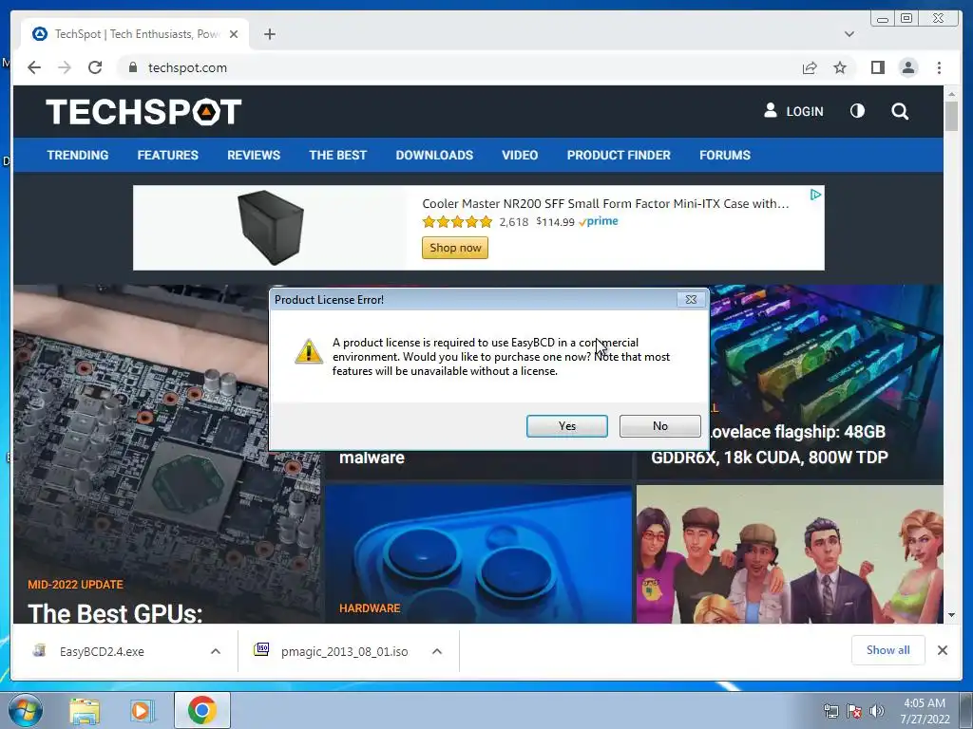This screenshot has height=729, width=973.
Task: Open THE BEST nav item
Action: point(337,155)
